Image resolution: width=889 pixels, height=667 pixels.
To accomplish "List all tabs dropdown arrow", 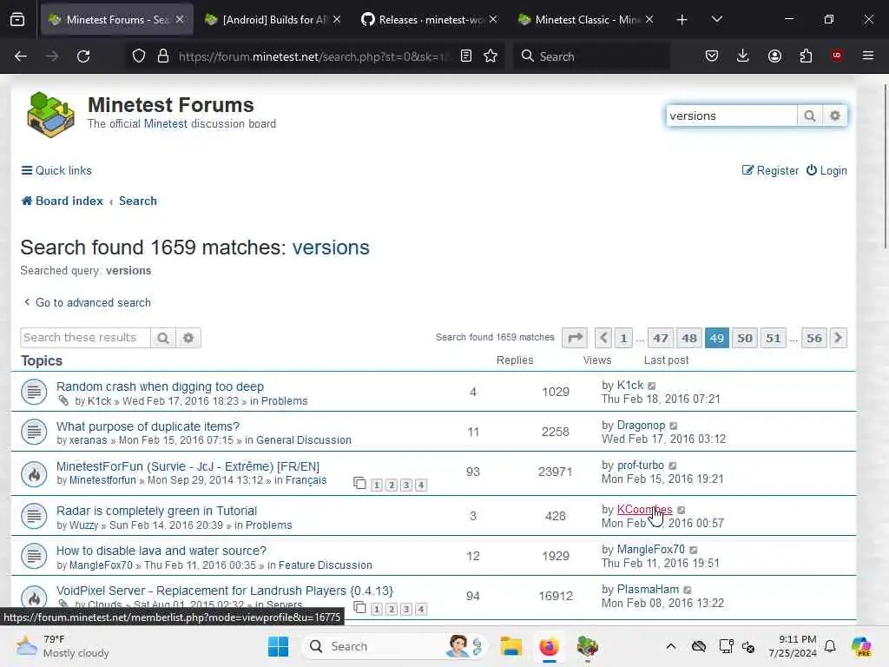I will [x=716, y=20].
